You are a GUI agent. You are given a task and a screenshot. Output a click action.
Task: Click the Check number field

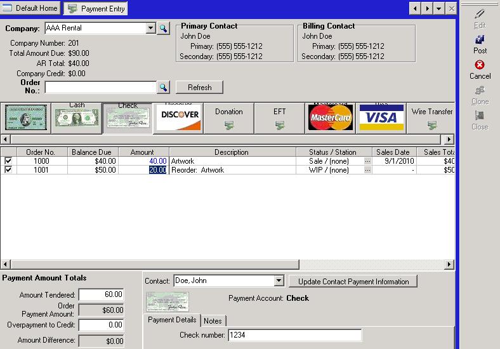(x=295, y=335)
